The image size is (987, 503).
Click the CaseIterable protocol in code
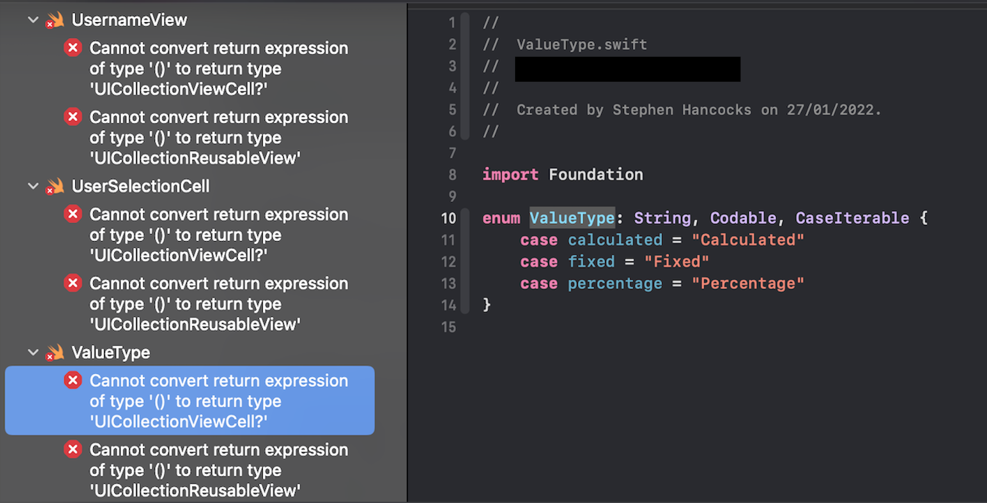click(852, 218)
